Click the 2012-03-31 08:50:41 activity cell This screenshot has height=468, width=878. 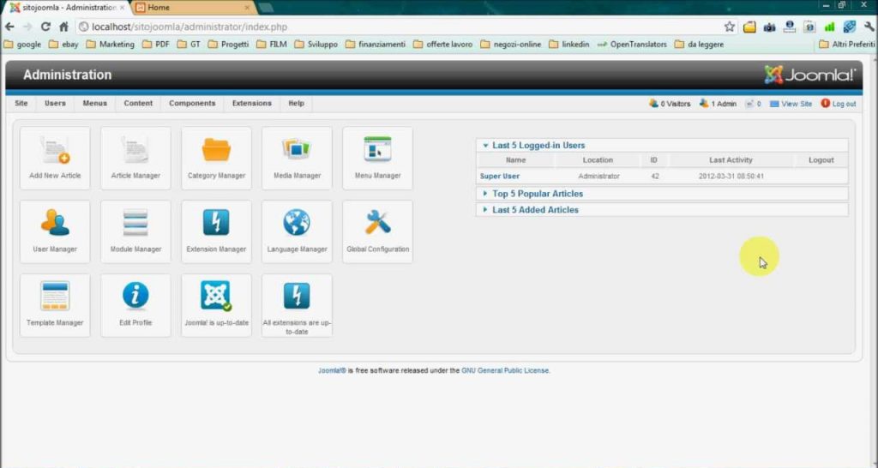click(731, 177)
